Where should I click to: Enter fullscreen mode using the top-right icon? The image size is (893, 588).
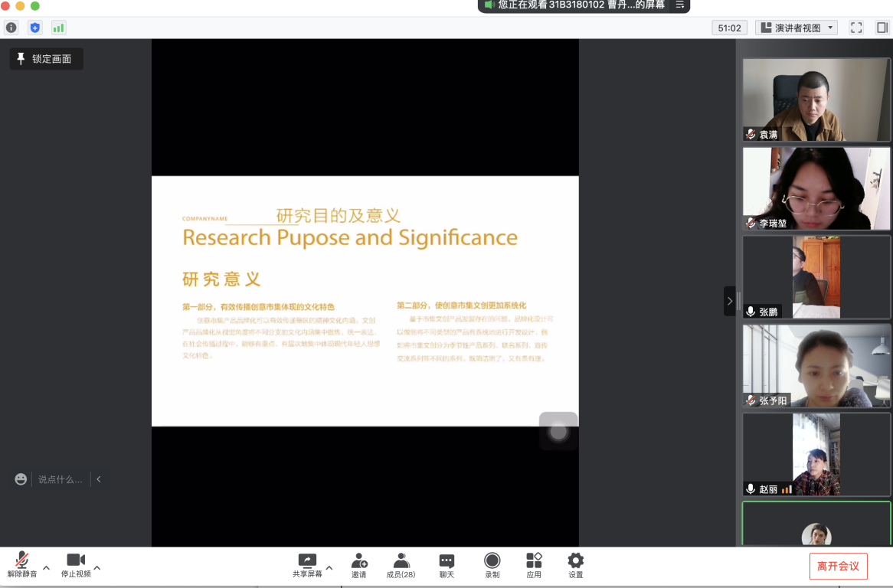point(856,28)
